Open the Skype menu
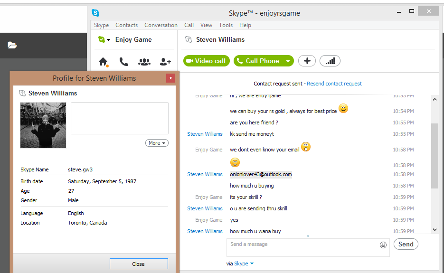Image resolution: width=444 pixels, height=273 pixels. coord(101,25)
